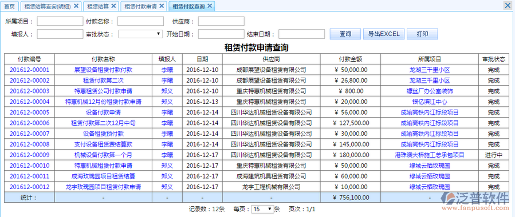Close the 租赁付款申请 tab

click(162, 6)
